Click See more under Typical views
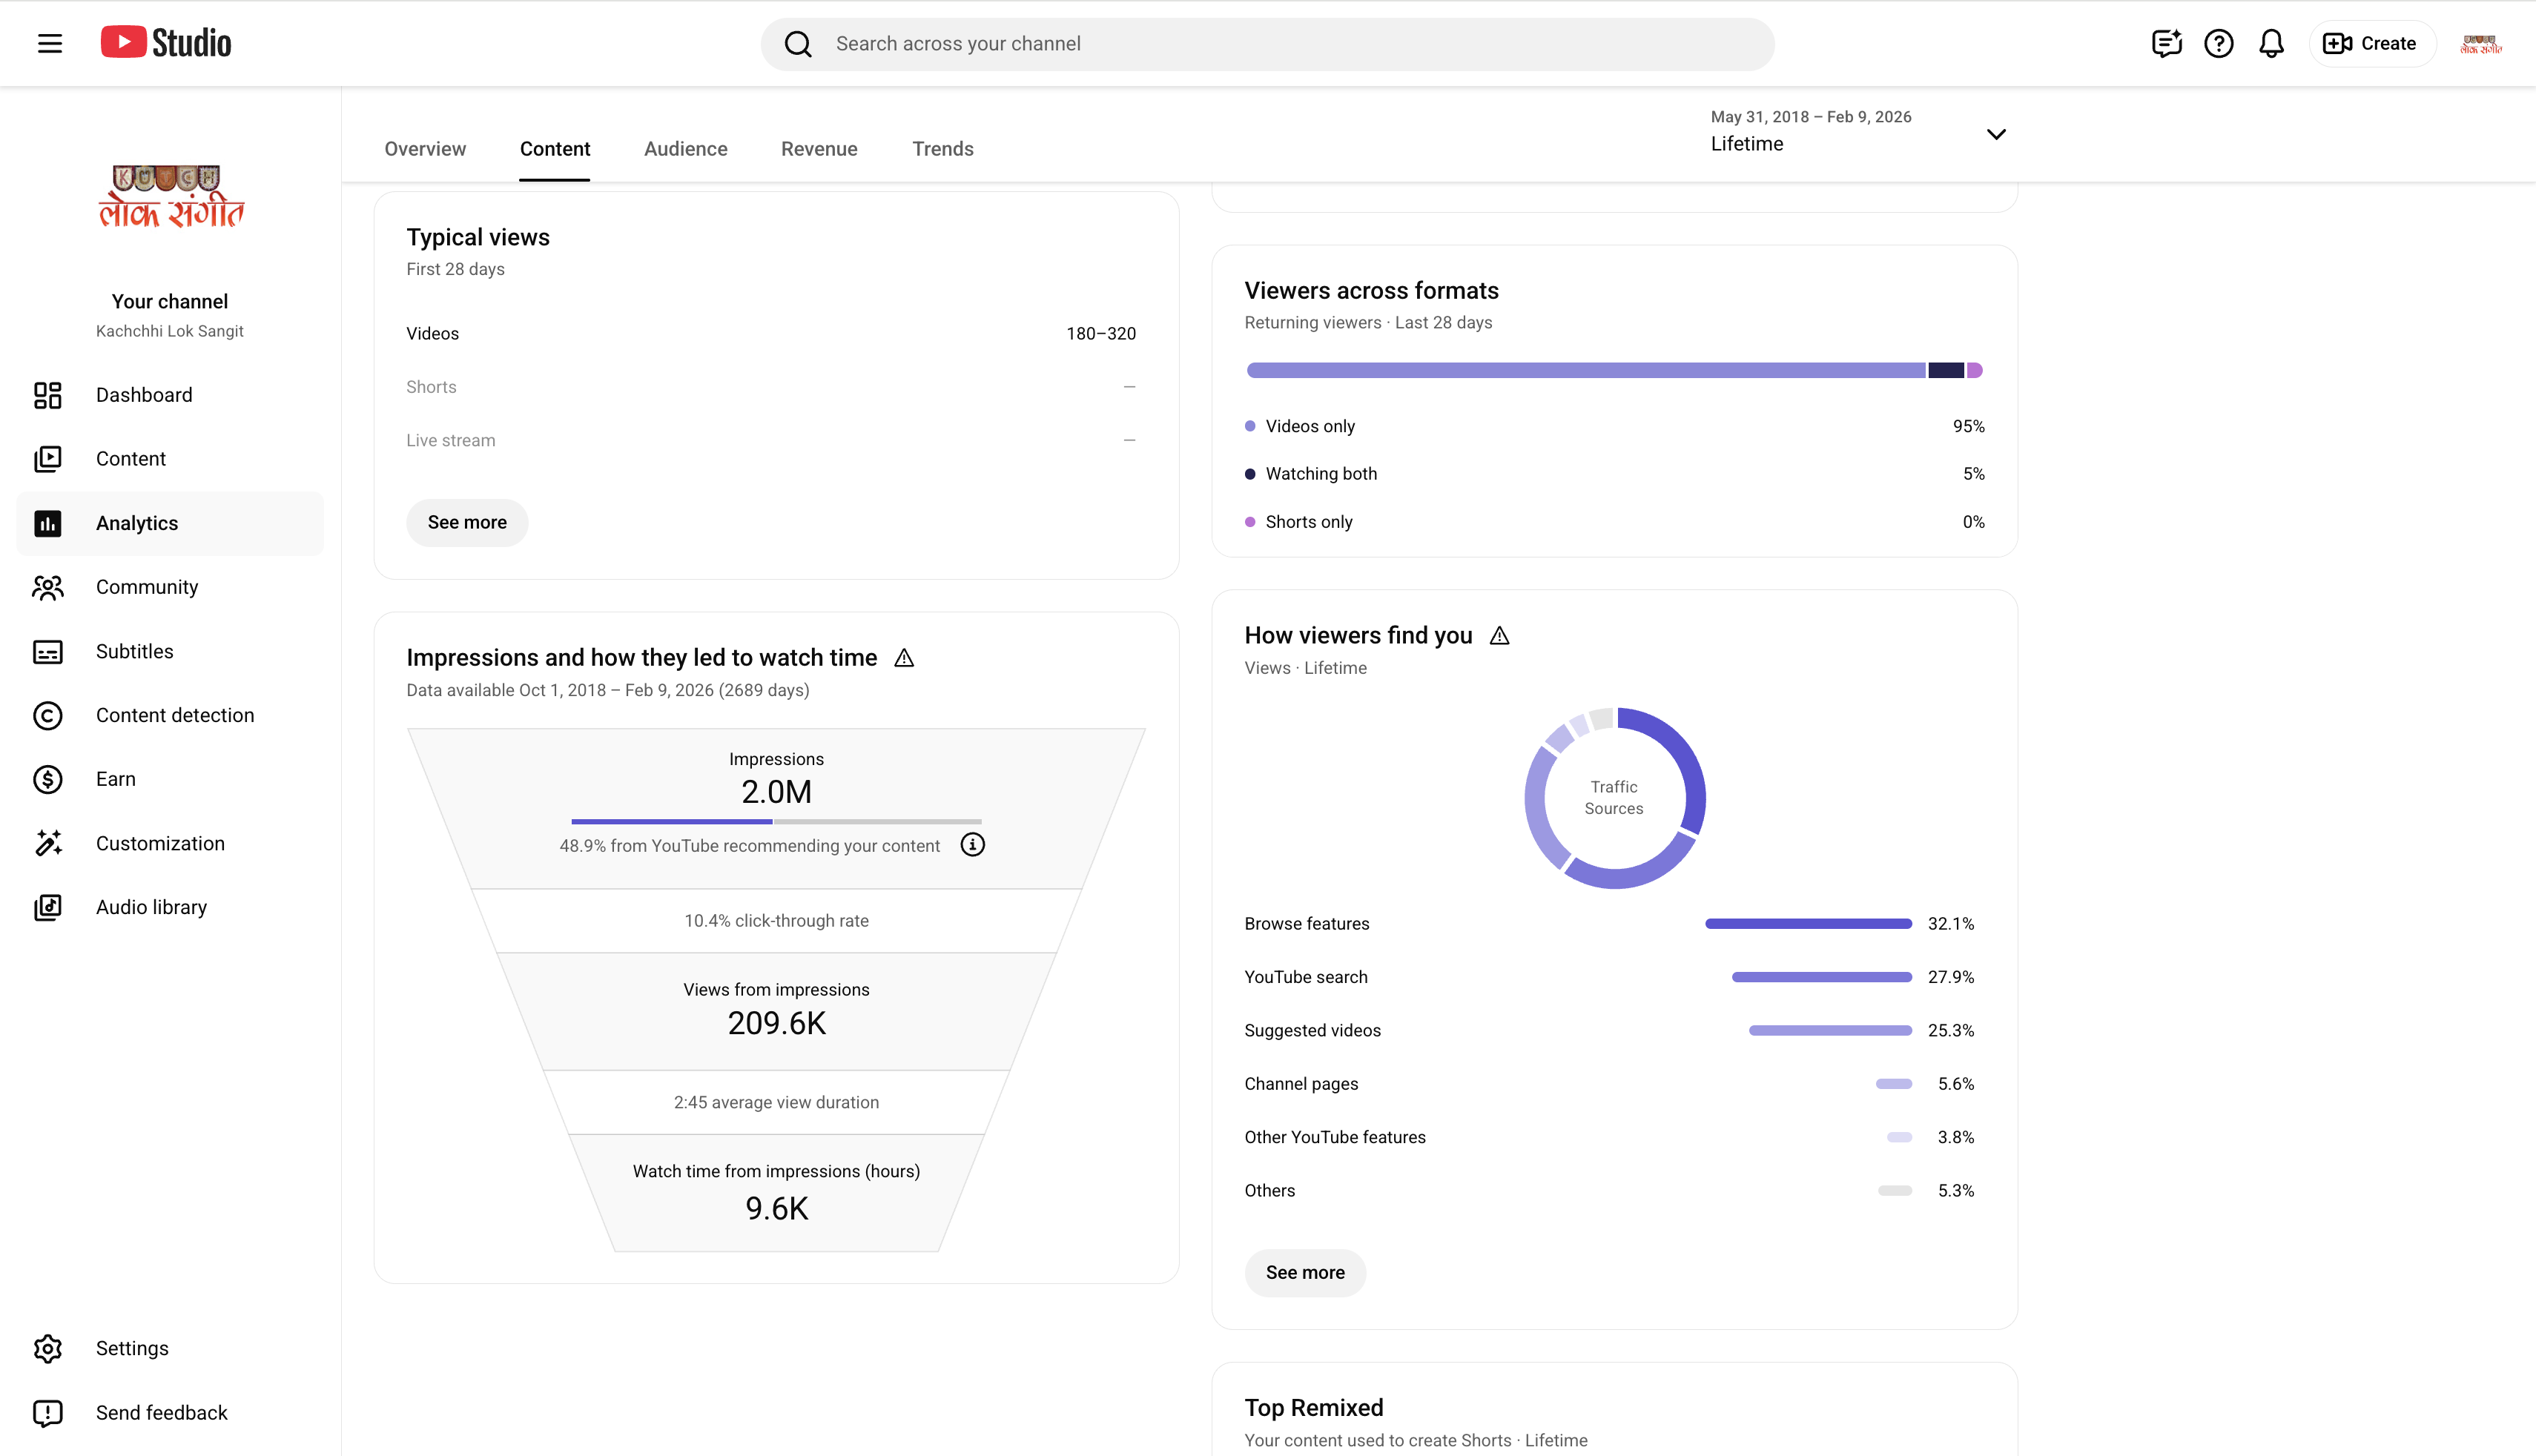The width and height of the screenshot is (2536, 1456). (x=467, y=523)
